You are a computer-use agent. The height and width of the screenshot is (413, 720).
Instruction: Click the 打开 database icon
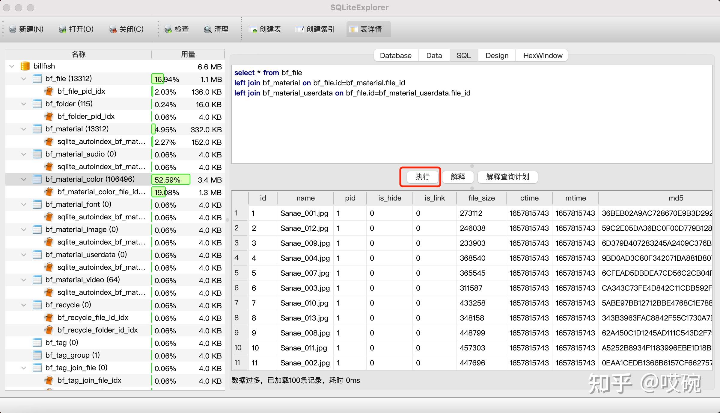pos(62,29)
